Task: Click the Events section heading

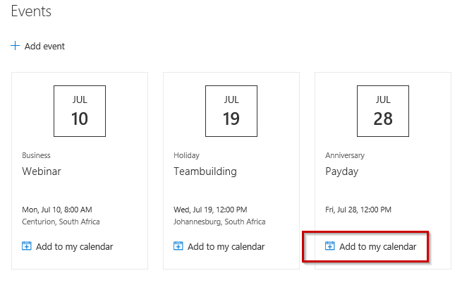Action: click(31, 11)
